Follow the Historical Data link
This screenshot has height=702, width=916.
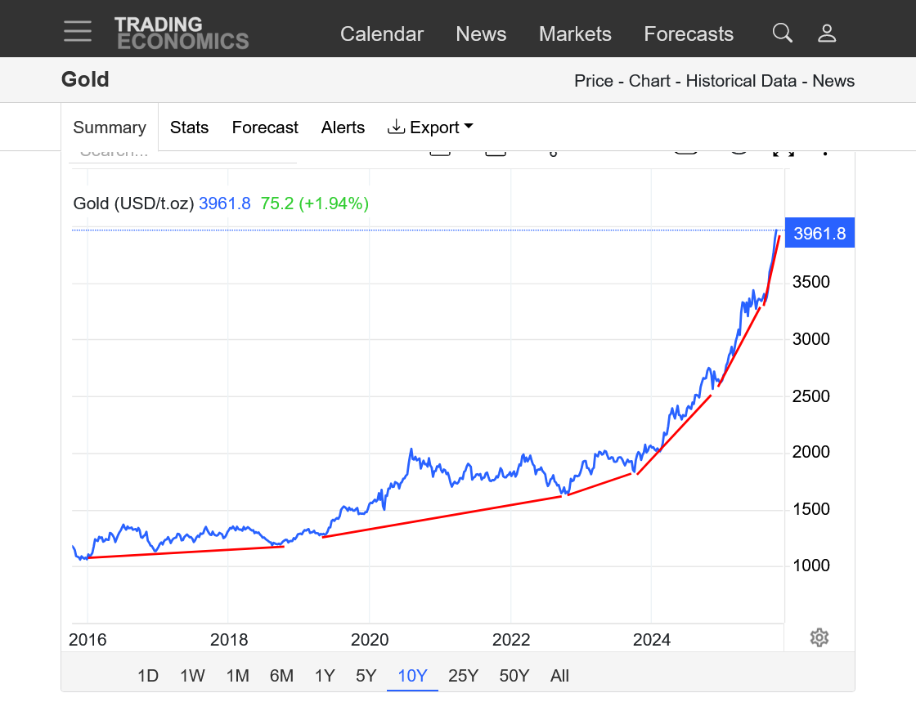click(x=741, y=81)
